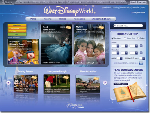Open the Recreation tab
This screenshot has height=113, width=150.
coord(79,19)
